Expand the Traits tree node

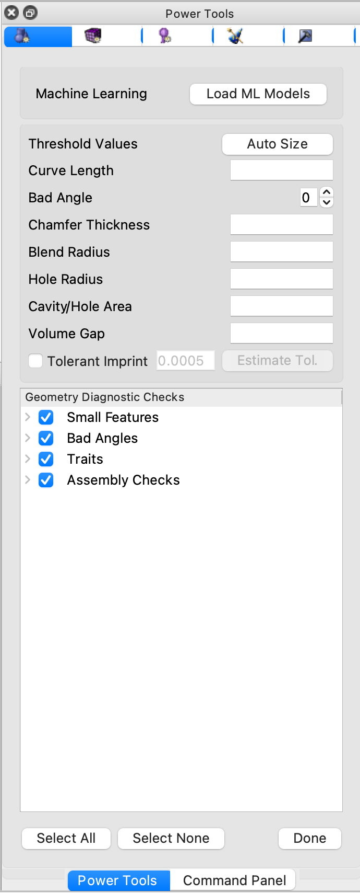tap(28, 459)
